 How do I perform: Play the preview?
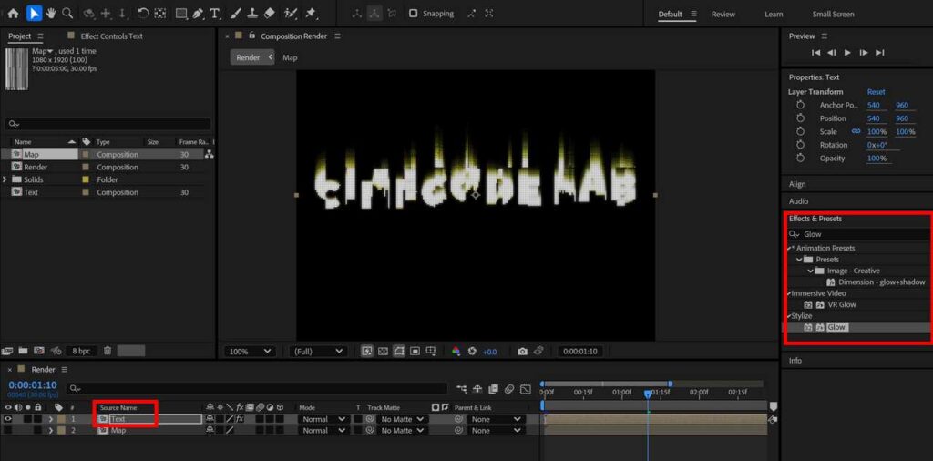point(847,52)
